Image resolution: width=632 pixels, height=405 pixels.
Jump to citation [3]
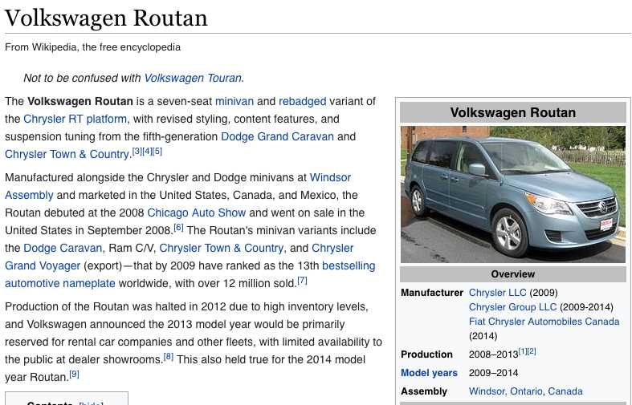coord(137,152)
